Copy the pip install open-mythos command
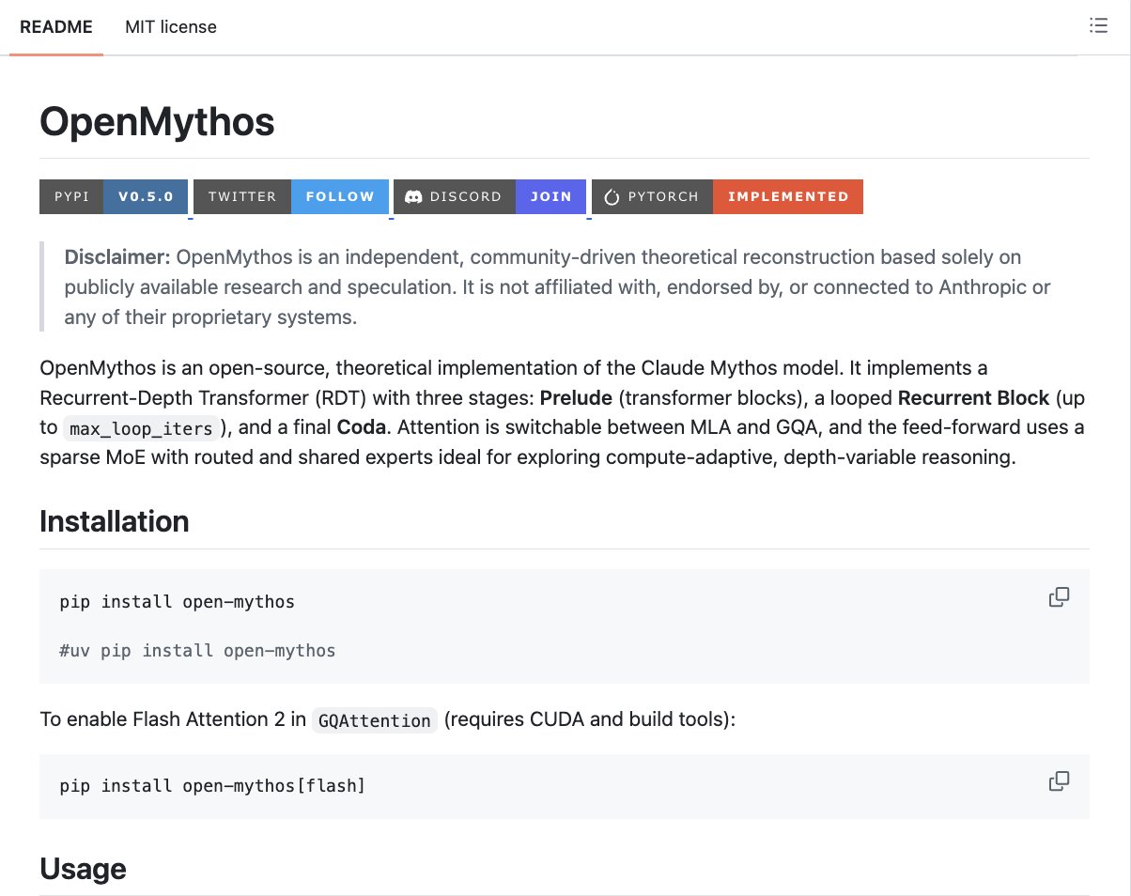The height and width of the screenshot is (896, 1131). (x=1059, y=597)
